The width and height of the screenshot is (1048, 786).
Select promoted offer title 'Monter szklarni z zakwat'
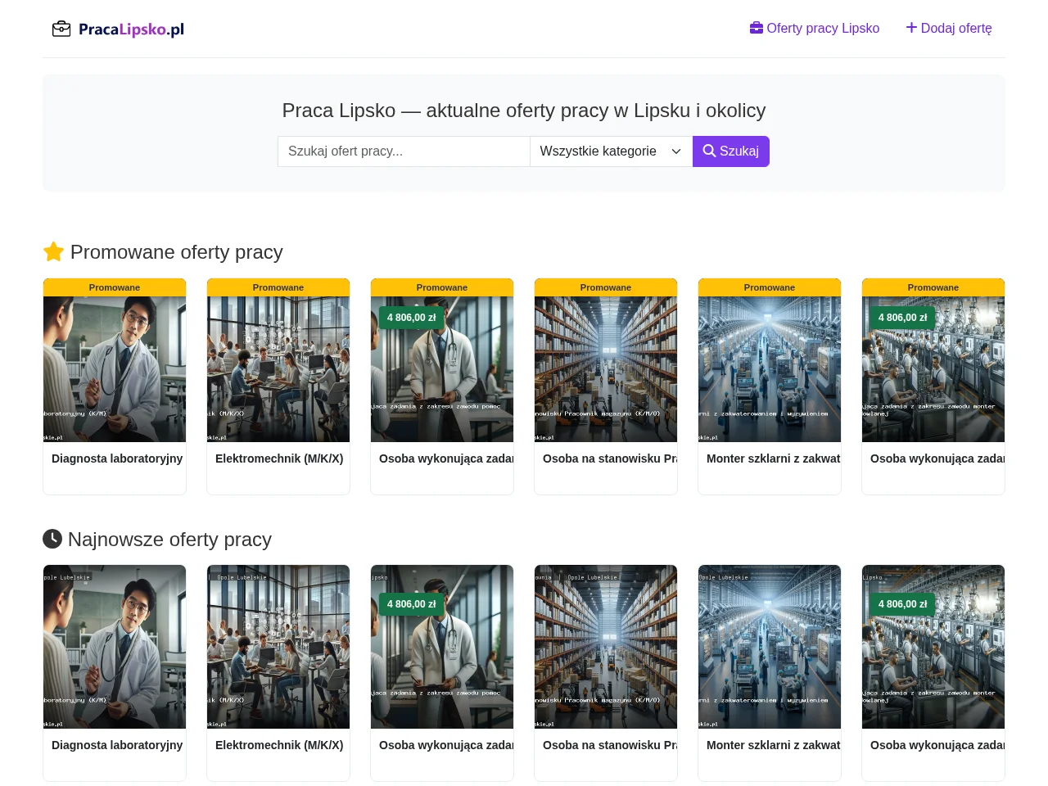pos(774,458)
